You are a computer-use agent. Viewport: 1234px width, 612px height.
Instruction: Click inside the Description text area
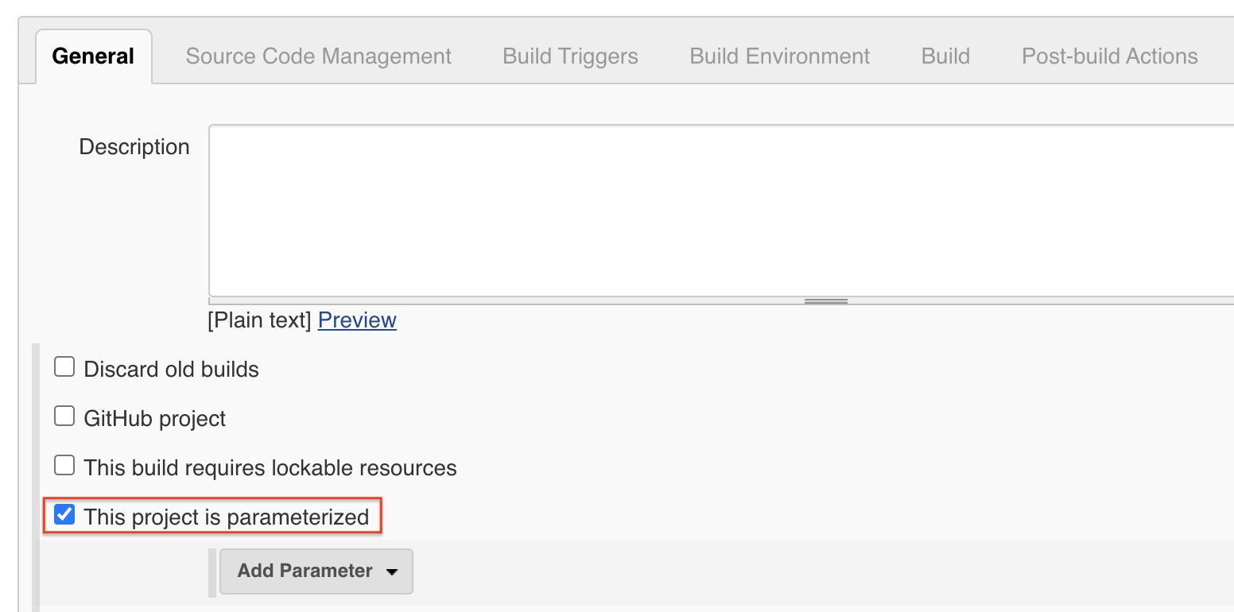(716, 211)
